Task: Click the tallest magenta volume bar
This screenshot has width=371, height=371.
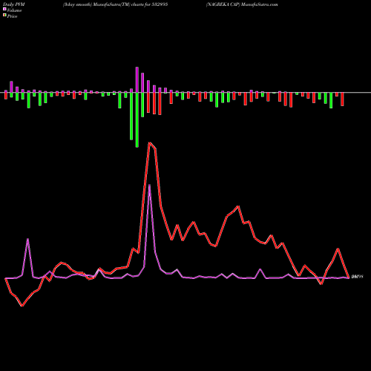Action: point(137,79)
